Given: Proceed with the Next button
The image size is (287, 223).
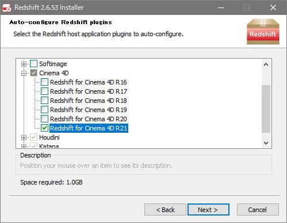Looking at the screenshot, I should pos(208,210).
